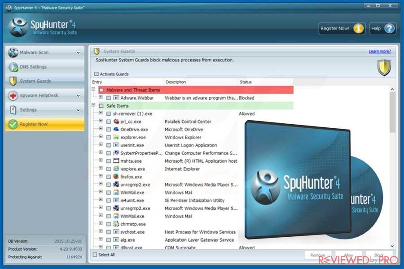Click the firefox.exe icon

click(116, 177)
